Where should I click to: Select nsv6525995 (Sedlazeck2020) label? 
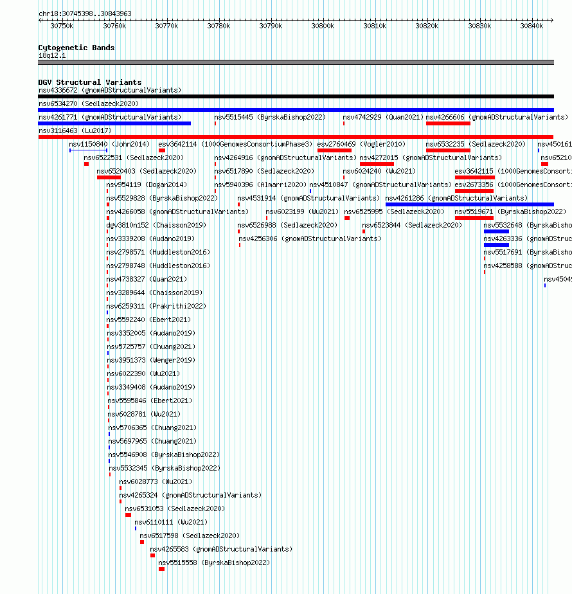[394, 212]
